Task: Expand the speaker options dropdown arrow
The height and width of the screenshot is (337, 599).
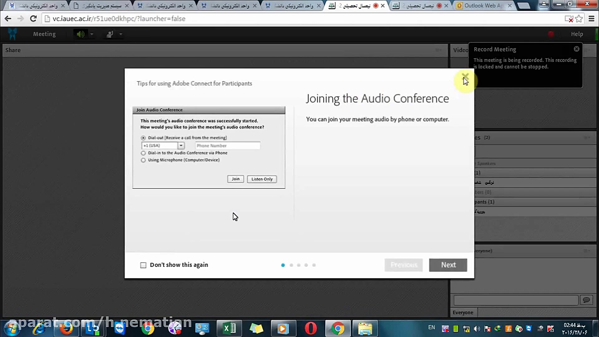Action: [92, 34]
